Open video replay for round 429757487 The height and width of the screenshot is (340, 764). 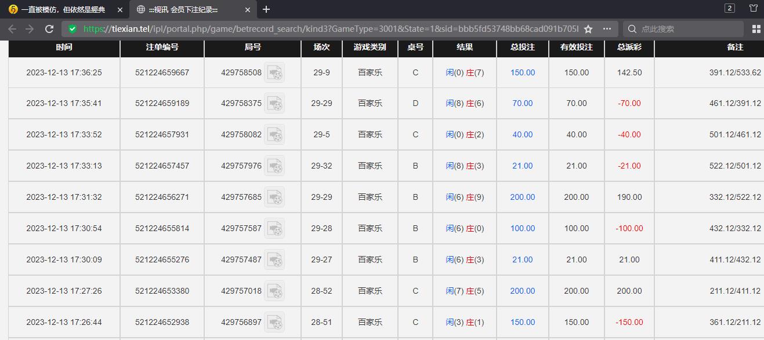(x=274, y=260)
